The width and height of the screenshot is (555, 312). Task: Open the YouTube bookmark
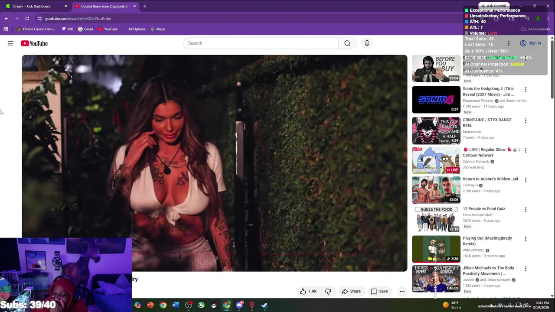(x=108, y=29)
